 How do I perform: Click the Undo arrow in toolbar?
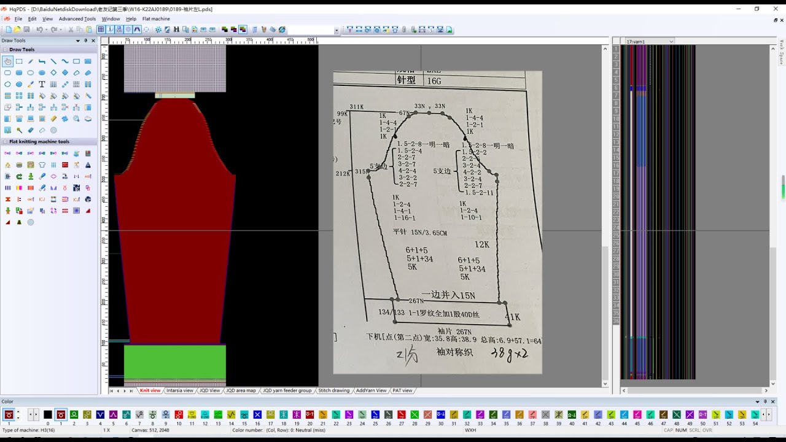click(x=39, y=29)
